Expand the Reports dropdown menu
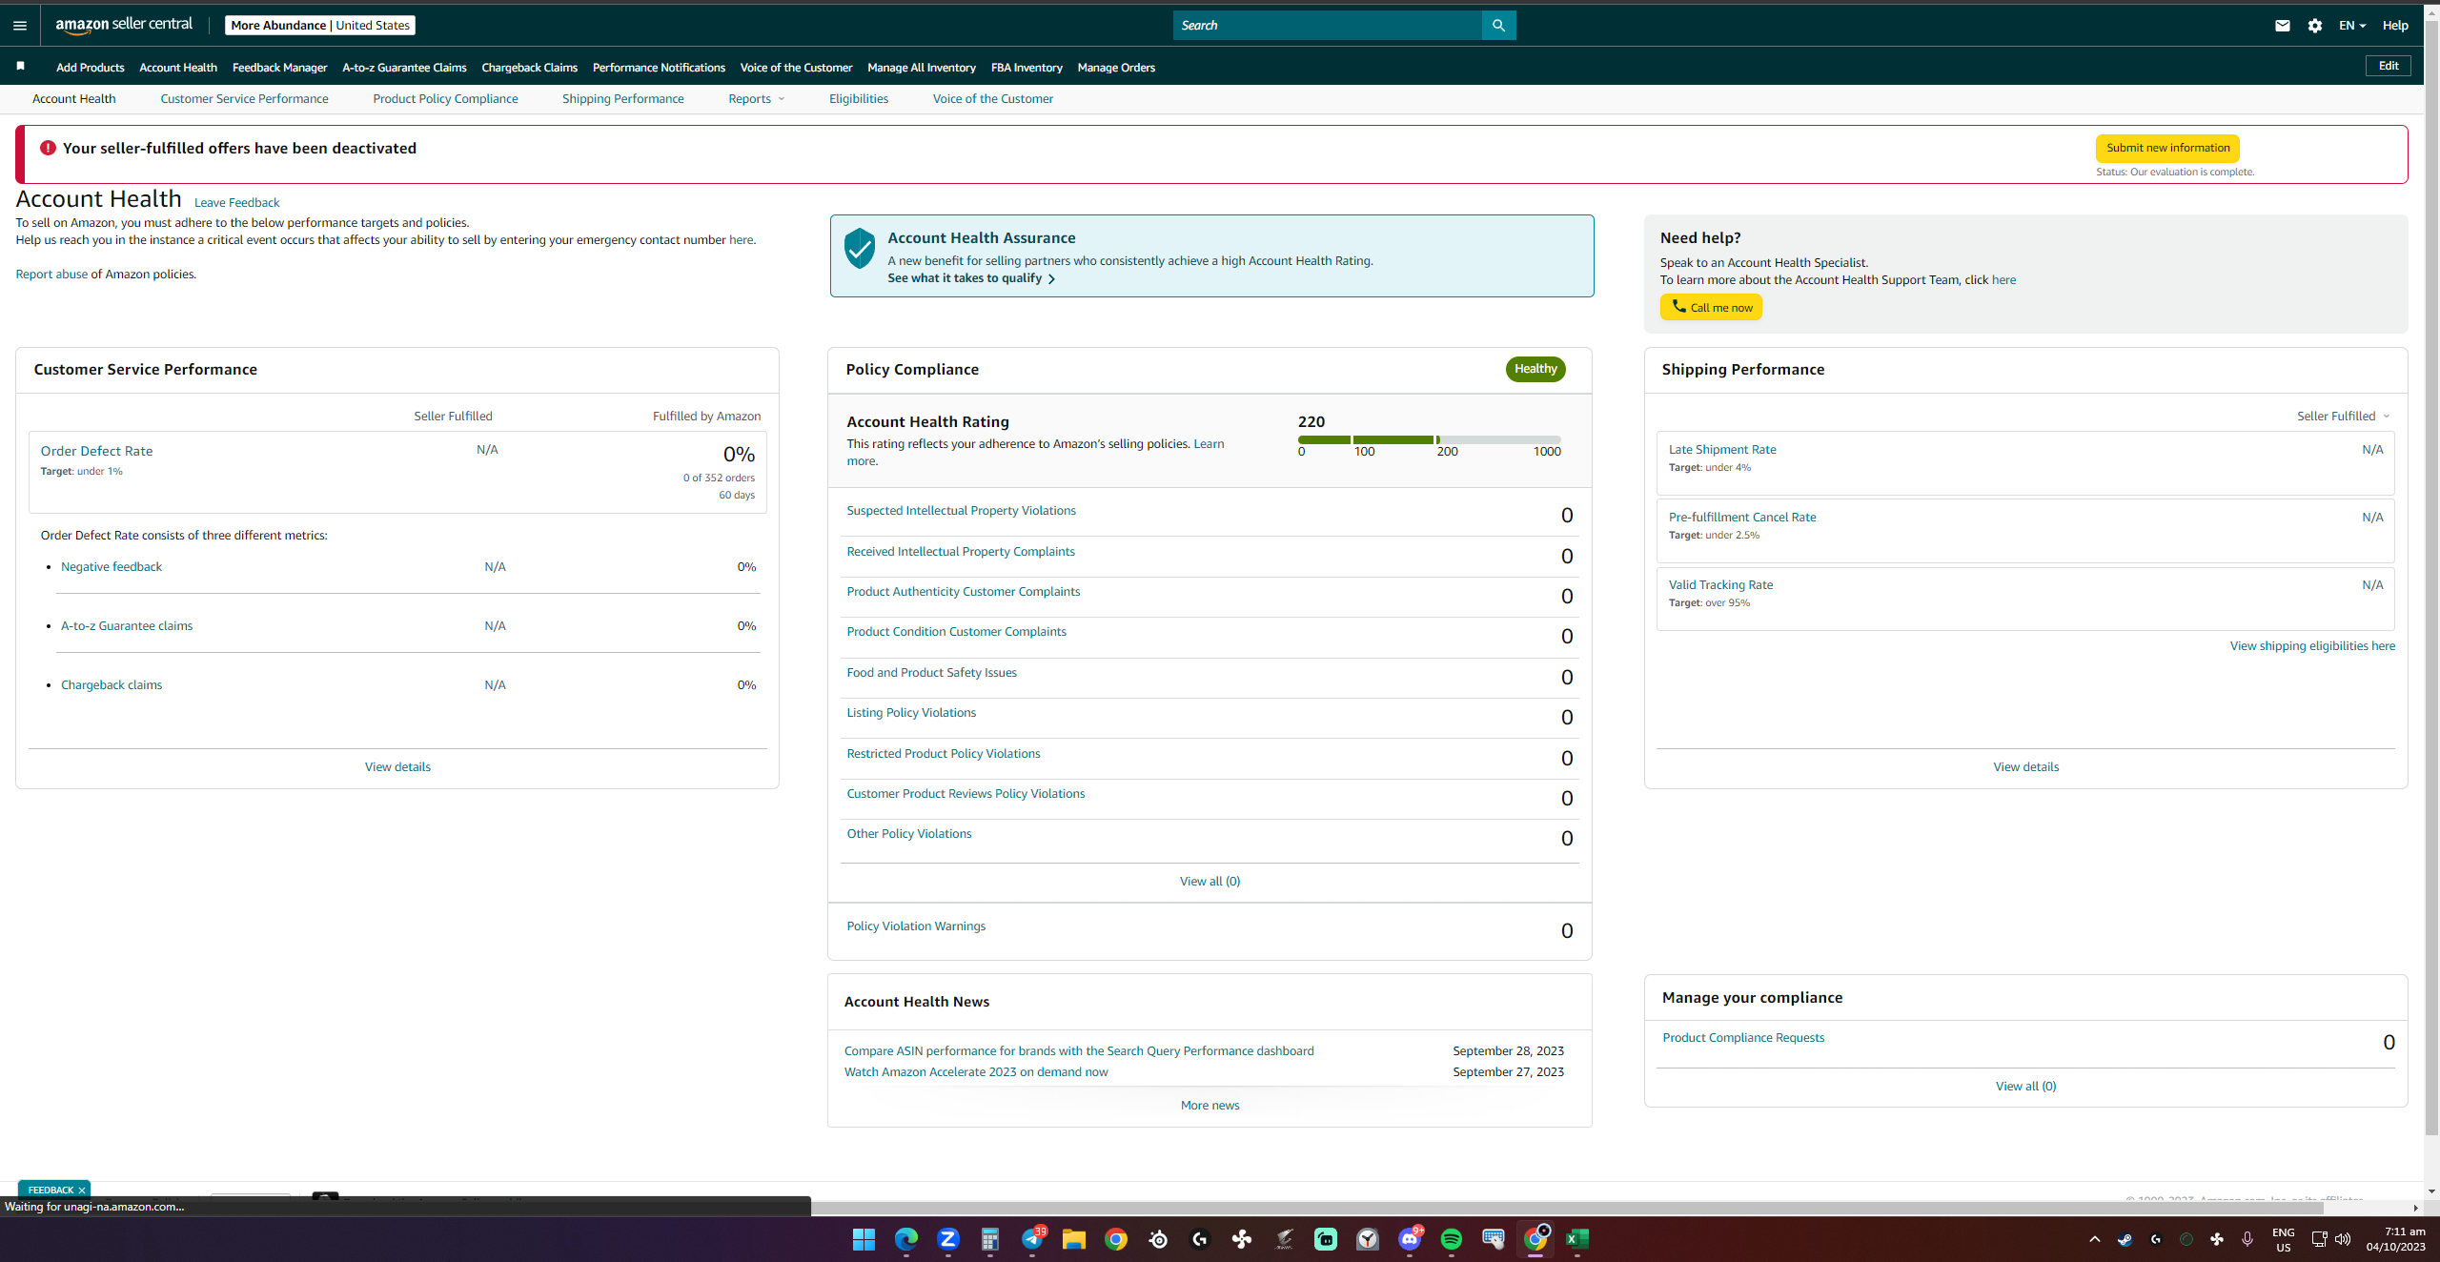This screenshot has height=1262, width=2440. [757, 99]
